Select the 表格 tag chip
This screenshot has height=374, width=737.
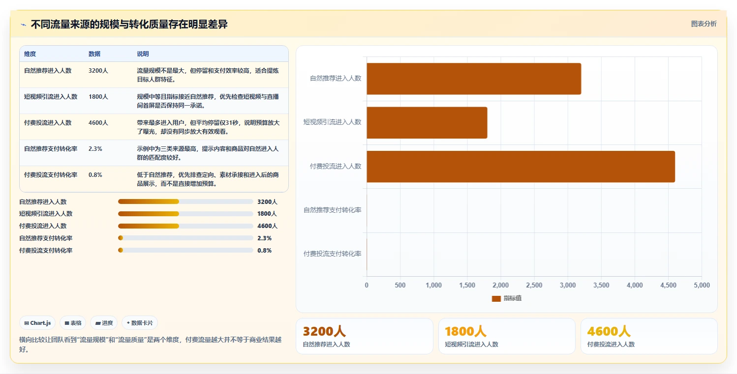[73, 323]
